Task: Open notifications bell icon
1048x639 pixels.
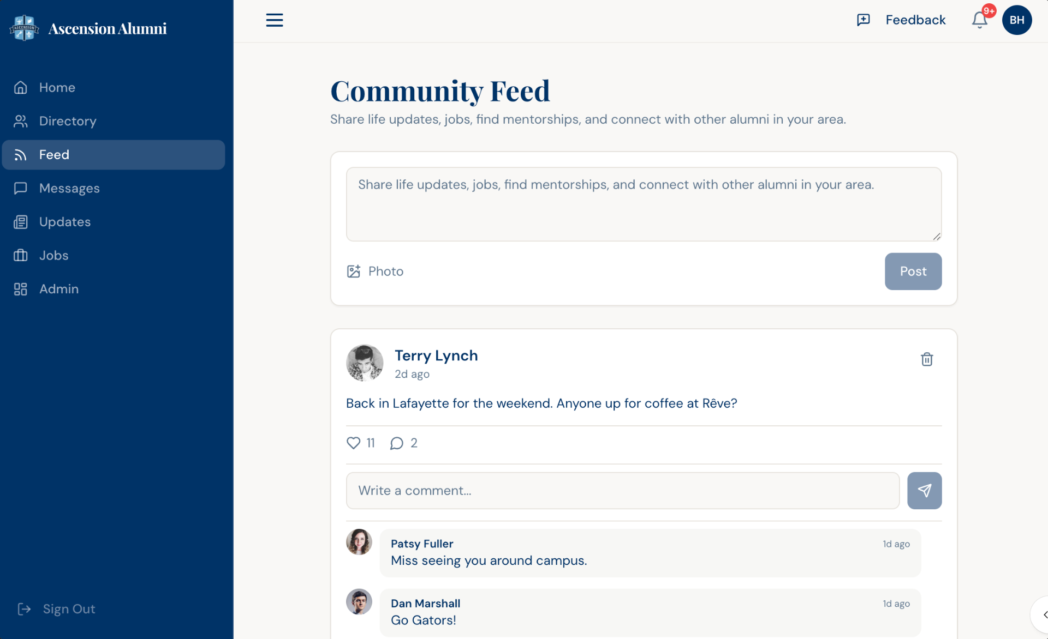Action: (980, 20)
